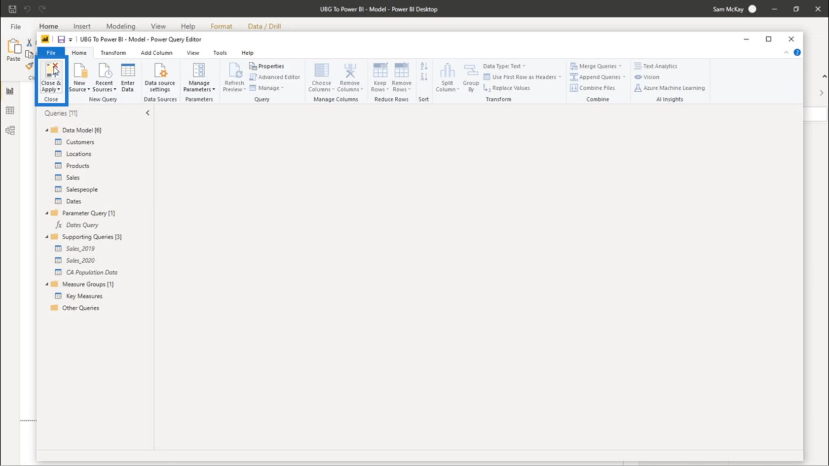829x466 pixels.
Task: Switch to the Transform tab
Action: tap(113, 53)
